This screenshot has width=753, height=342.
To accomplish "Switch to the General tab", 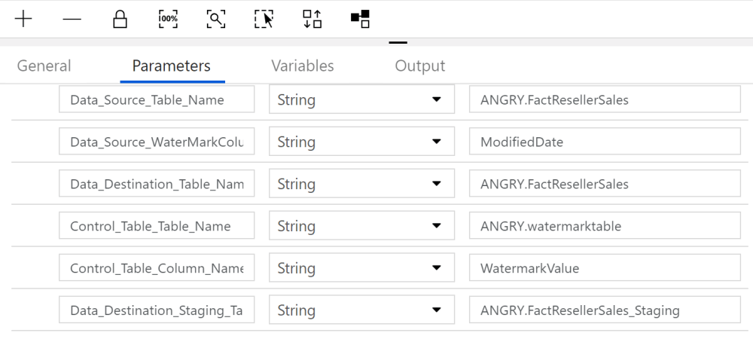I will 44,66.
